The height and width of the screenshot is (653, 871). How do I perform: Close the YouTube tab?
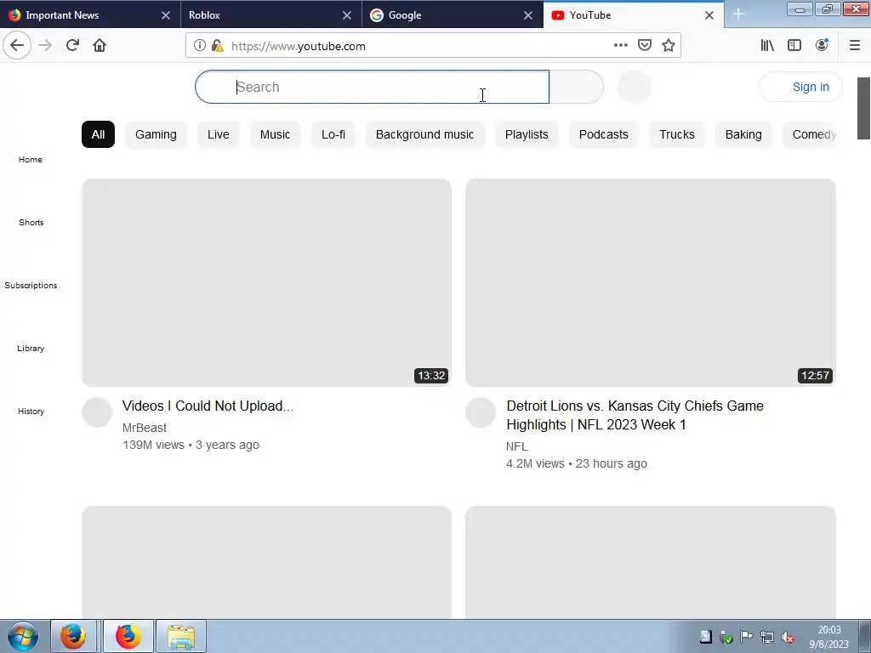pos(709,15)
